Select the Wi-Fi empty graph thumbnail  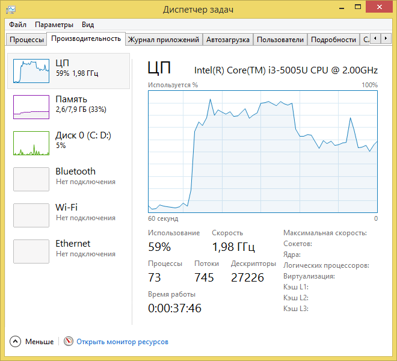coord(31,215)
